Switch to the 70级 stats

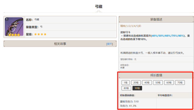click(180, 82)
